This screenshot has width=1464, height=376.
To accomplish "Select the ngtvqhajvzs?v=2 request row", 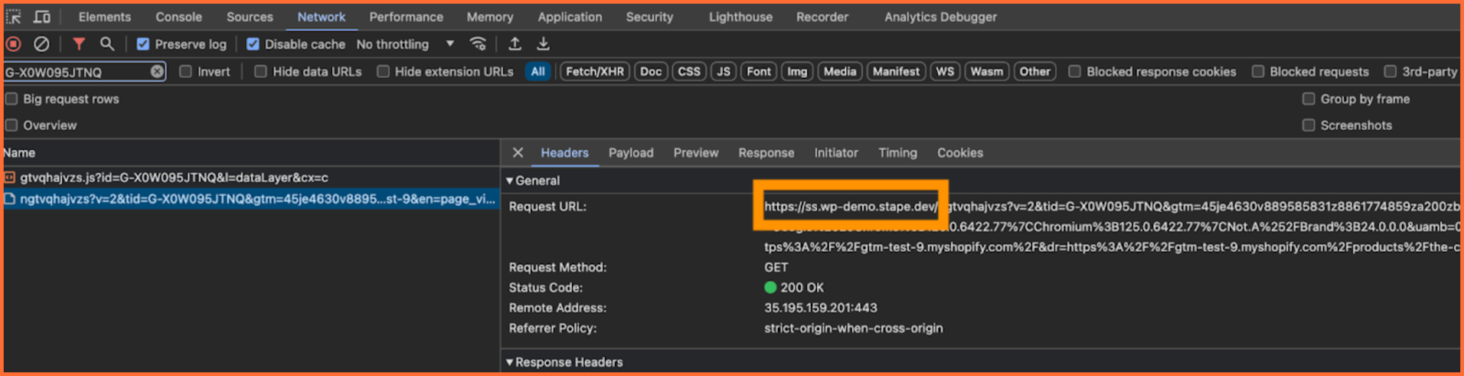I will pyautogui.click(x=250, y=199).
